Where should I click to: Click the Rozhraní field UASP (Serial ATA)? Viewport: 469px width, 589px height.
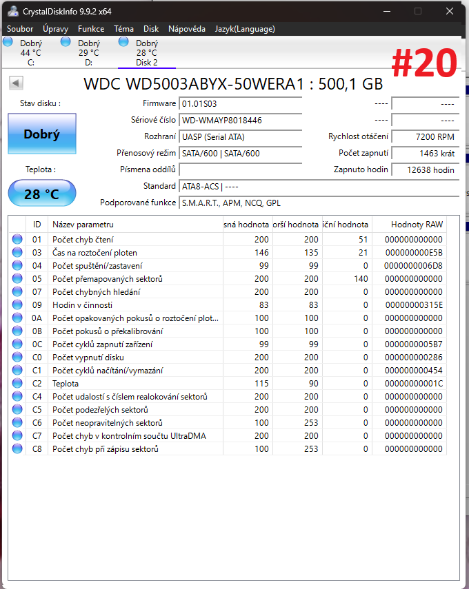tap(241, 136)
